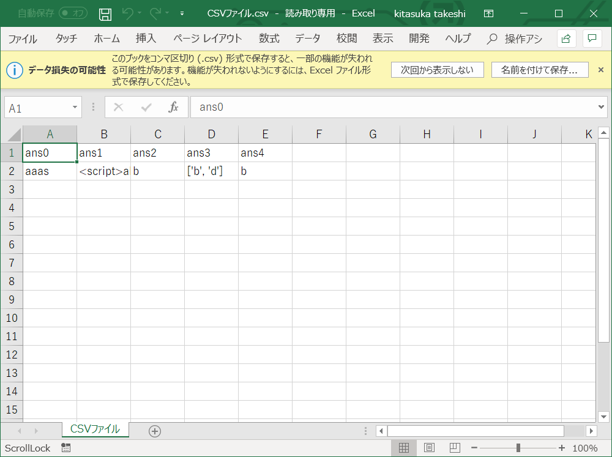Open the 挿入 ribbon tab
612x457 pixels.
[x=146, y=39]
